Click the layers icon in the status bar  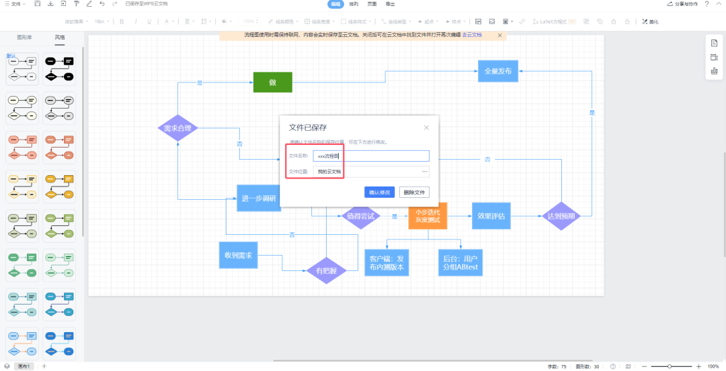(x=7, y=366)
